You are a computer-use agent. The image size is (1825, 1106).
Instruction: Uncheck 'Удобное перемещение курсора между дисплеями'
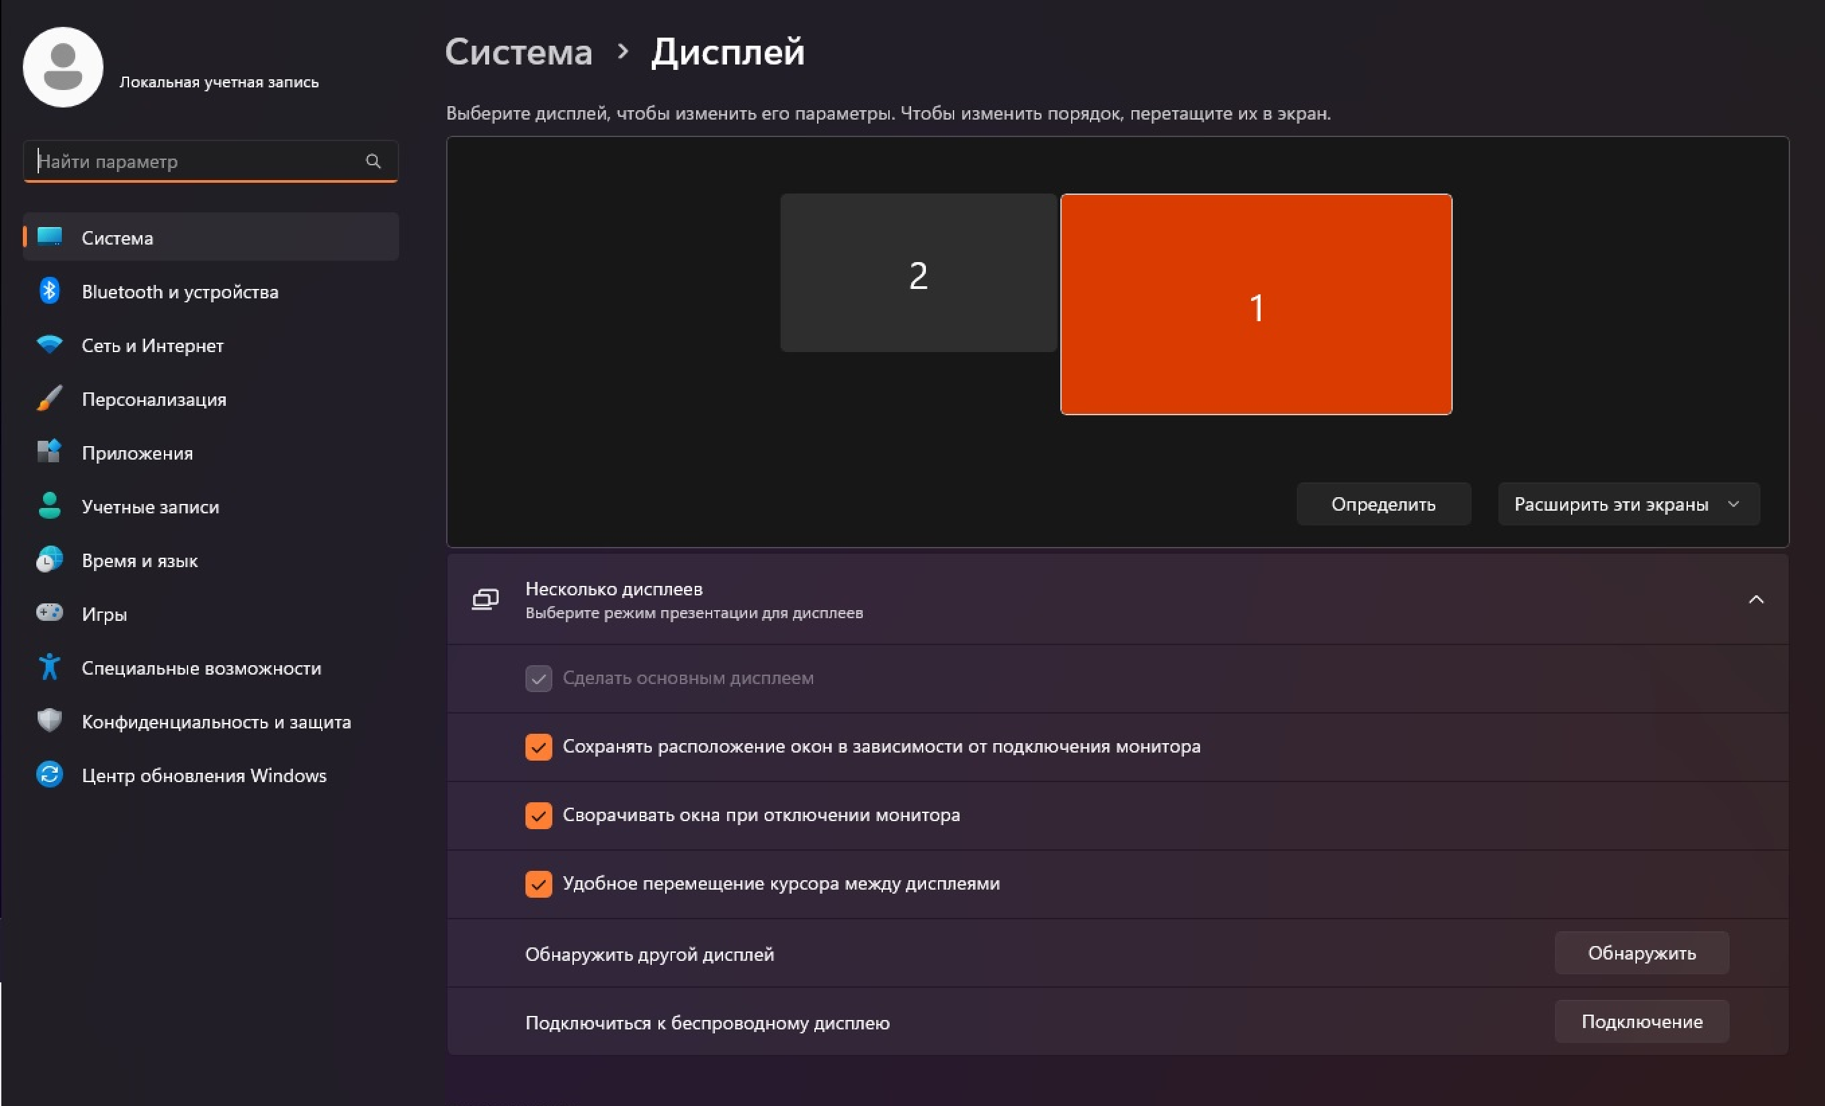[538, 884]
